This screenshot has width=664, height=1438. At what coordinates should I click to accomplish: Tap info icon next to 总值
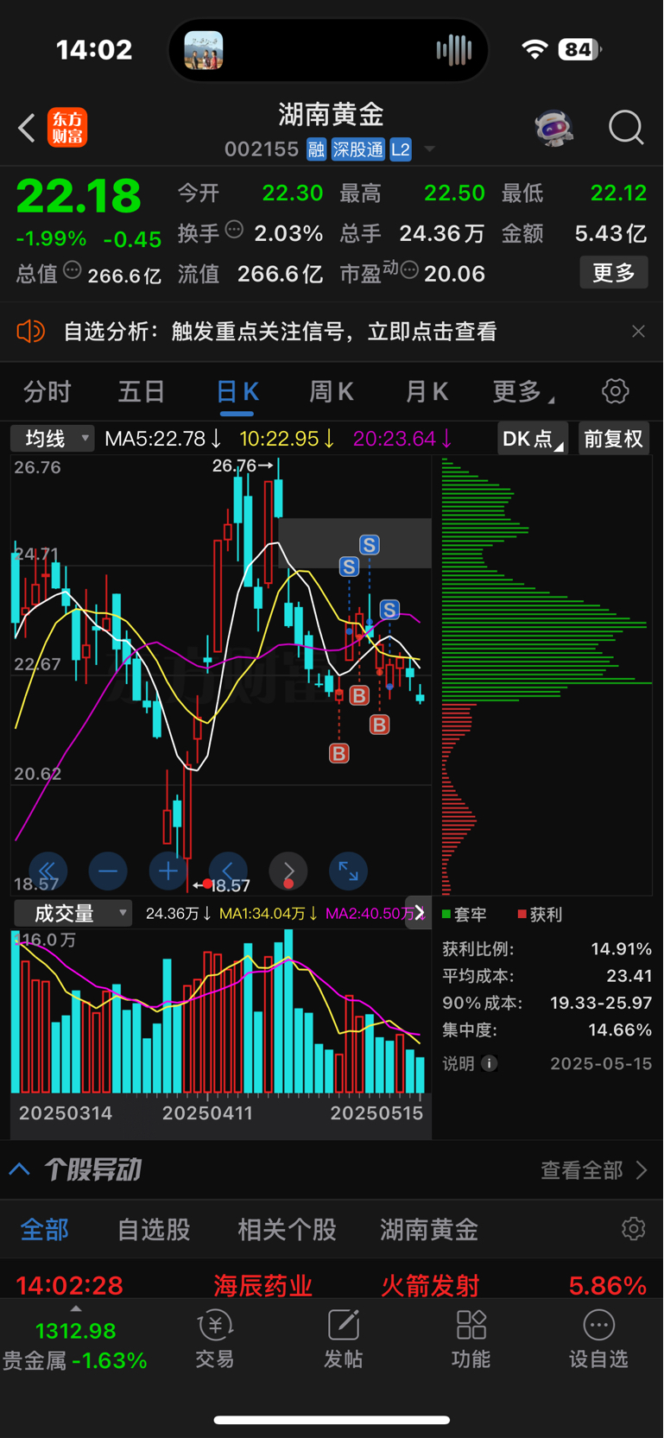73,270
